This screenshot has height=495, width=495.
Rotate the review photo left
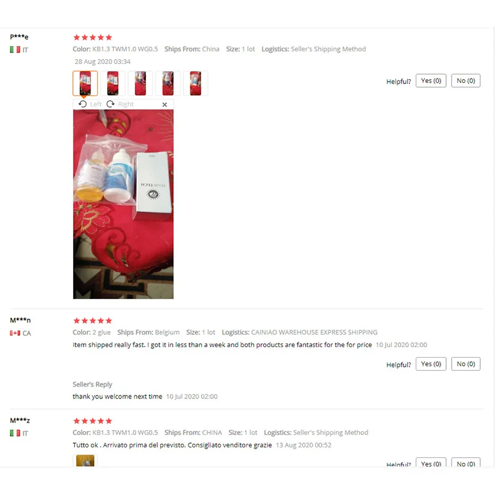click(90, 104)
